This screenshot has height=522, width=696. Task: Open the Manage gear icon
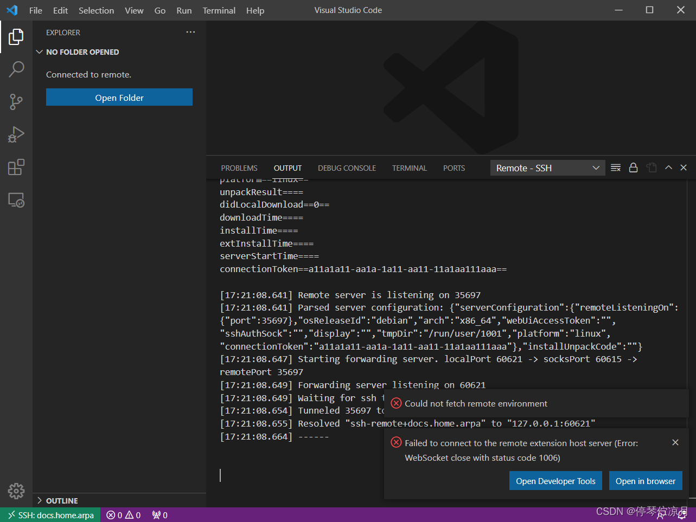coord(16,491)
